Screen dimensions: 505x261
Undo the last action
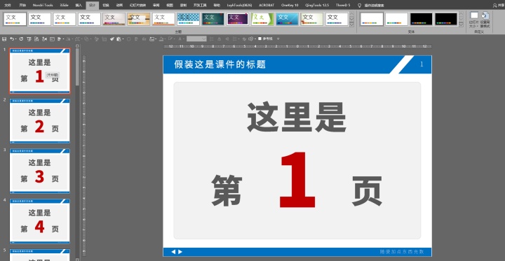(x=12, y=39)
